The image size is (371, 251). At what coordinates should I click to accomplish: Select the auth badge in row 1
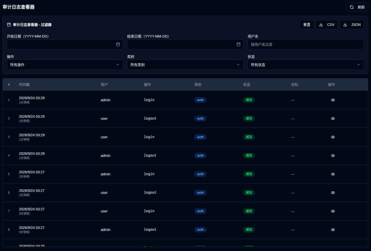200,100
